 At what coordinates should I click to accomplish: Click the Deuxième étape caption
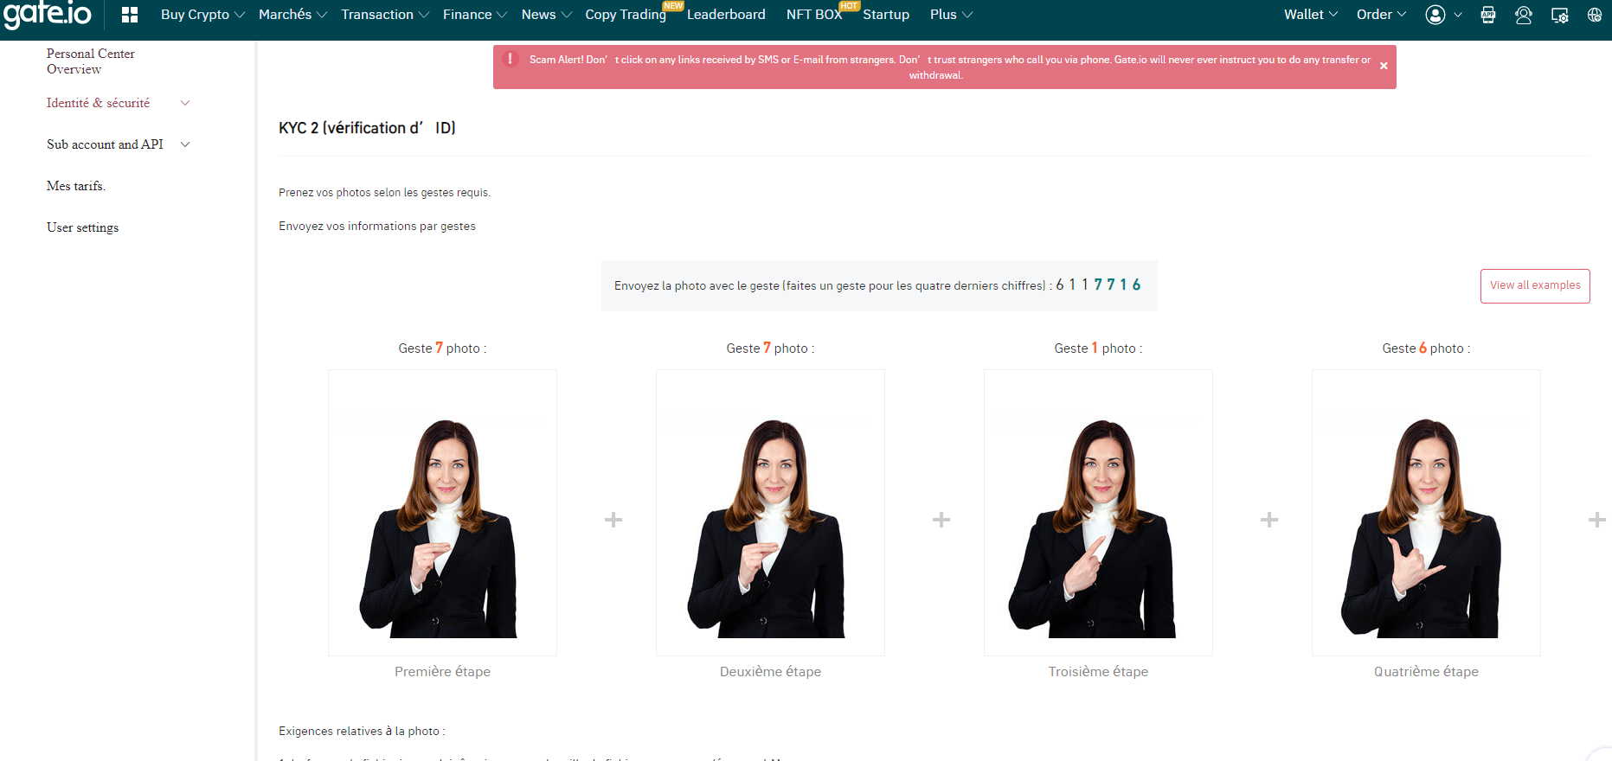pyautogui.click(x=770, y=672)
